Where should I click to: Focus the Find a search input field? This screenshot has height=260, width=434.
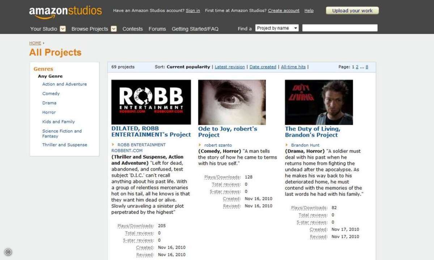(340, 28)
